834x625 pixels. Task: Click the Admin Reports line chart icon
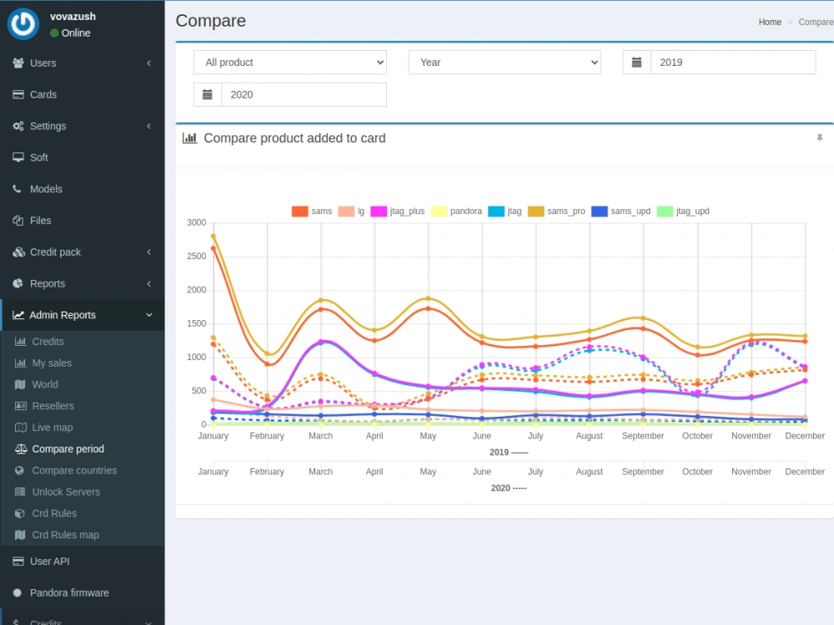[18, 315]
